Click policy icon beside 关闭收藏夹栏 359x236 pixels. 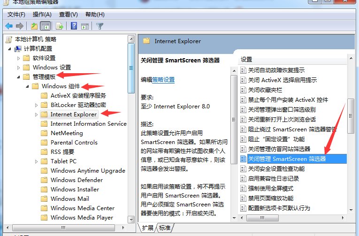243,90
